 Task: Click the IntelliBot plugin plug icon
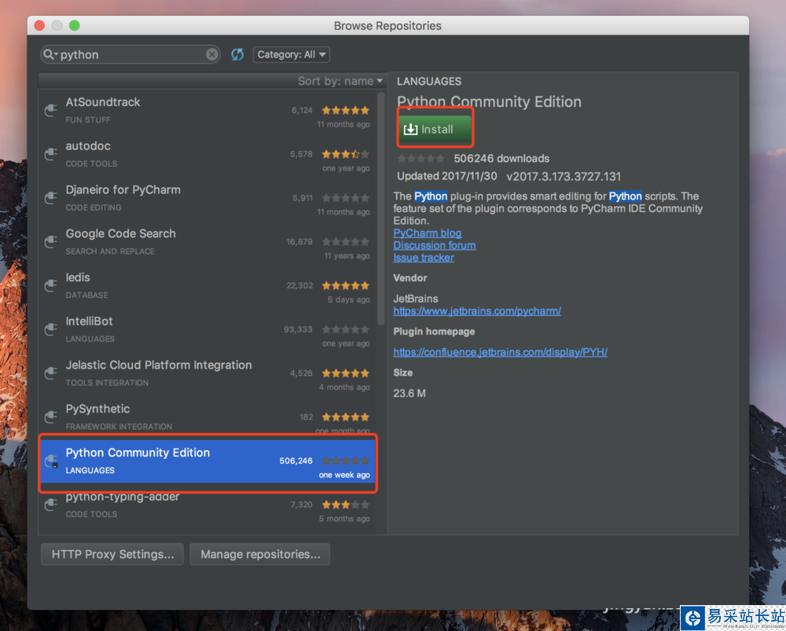[x=50, y=329]
